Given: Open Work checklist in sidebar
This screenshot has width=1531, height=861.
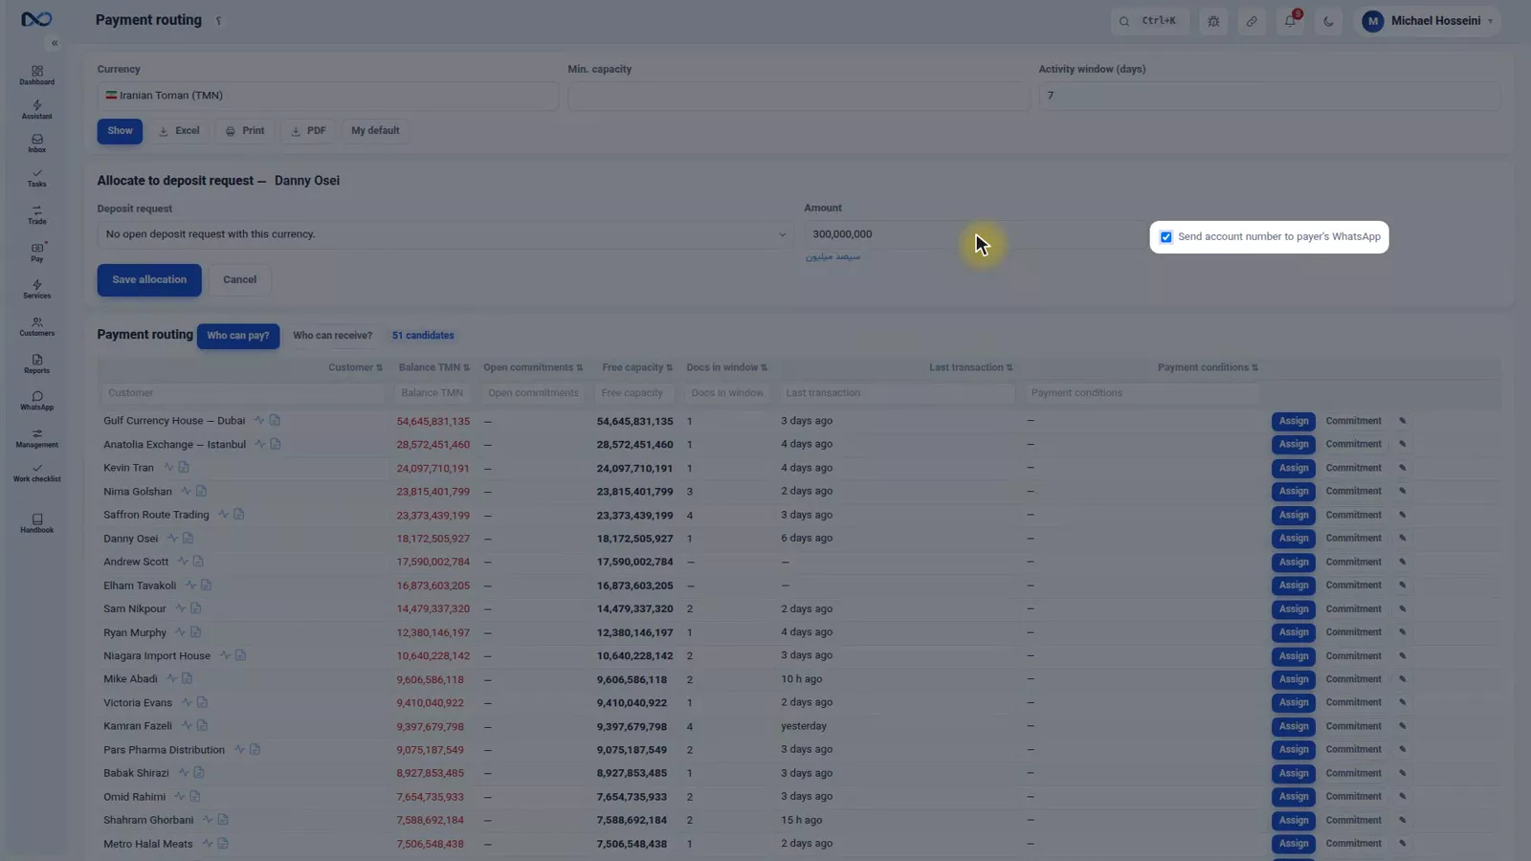Looking at the screenshot, I should [x=37, y=473].
